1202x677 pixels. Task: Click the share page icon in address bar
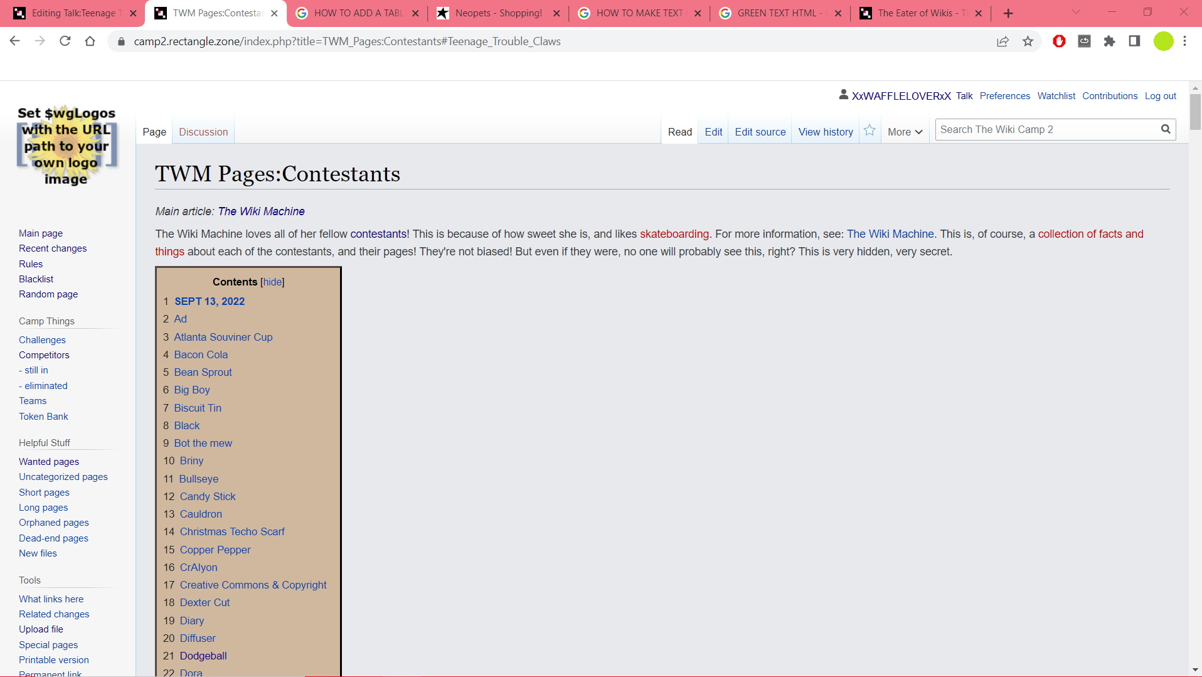[x=1003, y=41]
